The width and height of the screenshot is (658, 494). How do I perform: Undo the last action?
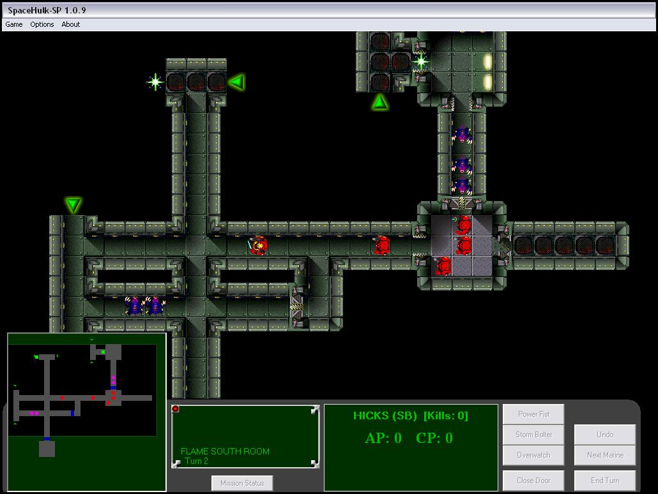[x=605, y=435]
